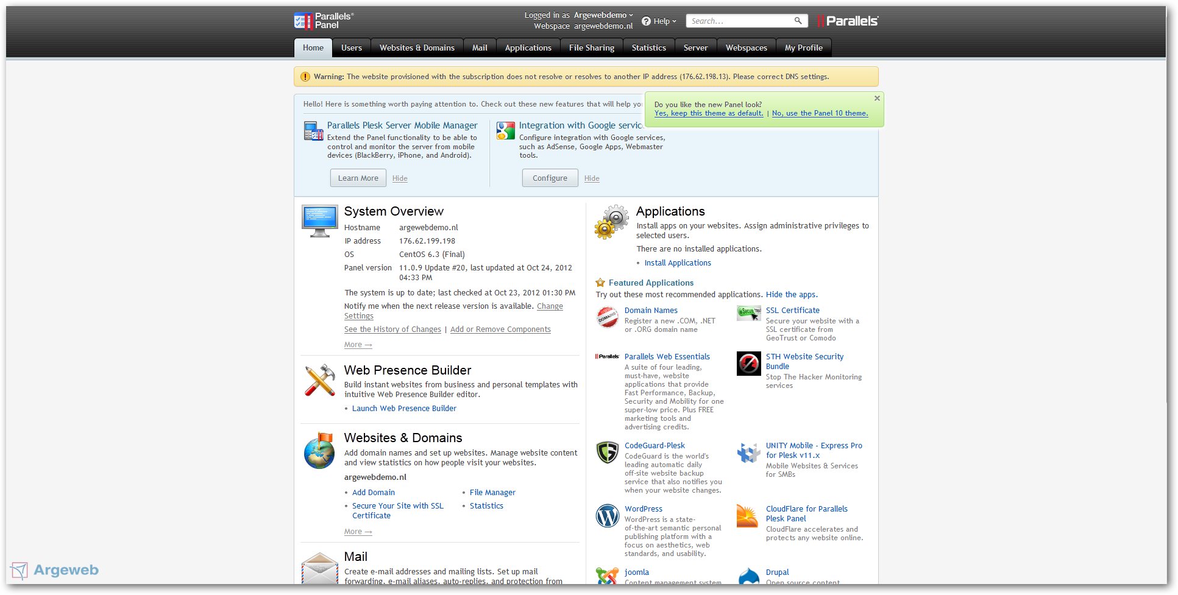Image resolution: width=1178 pixels, height=595 pixels.
Task: Expand More under Websites & Domains
Action: coord(358,532)
